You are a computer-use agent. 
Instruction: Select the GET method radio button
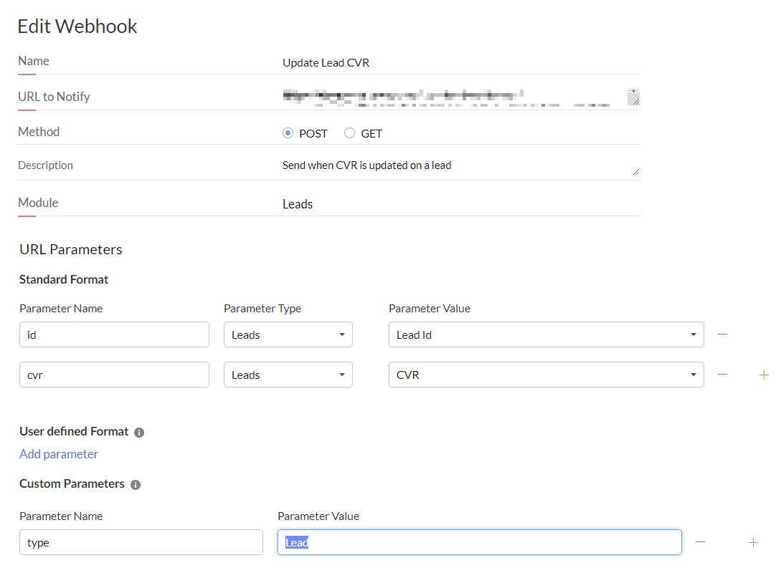click(349, 133)
